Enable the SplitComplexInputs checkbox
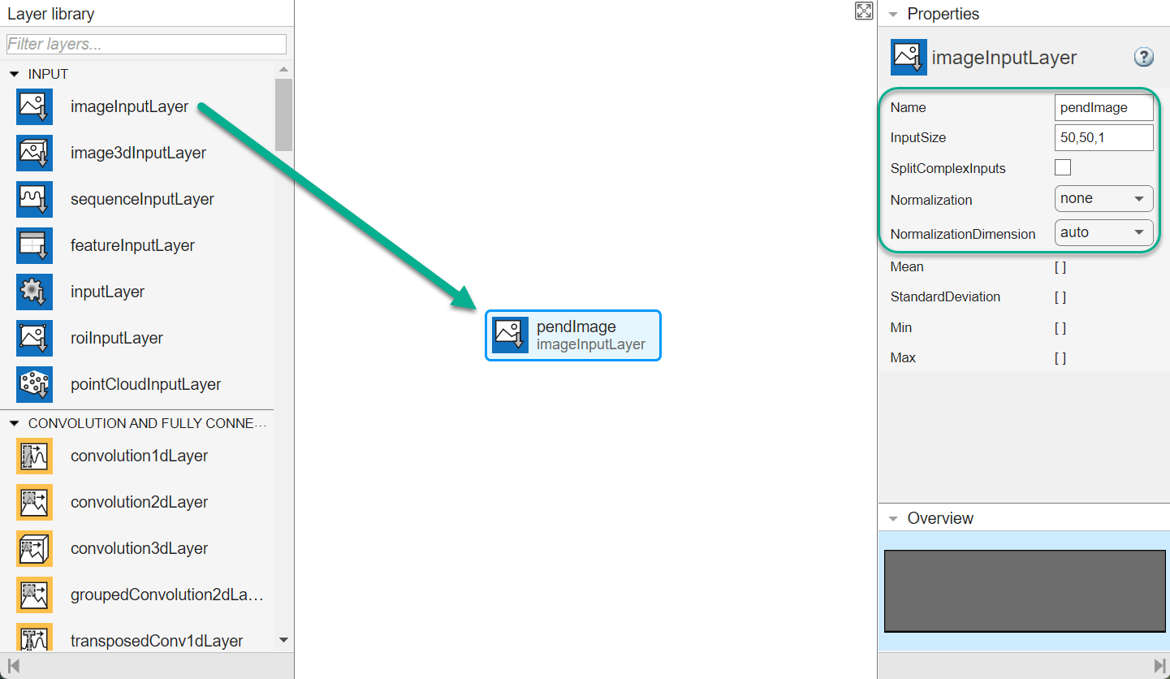The height and width of the screenshot is (679, 1170). pos(1062,168)
